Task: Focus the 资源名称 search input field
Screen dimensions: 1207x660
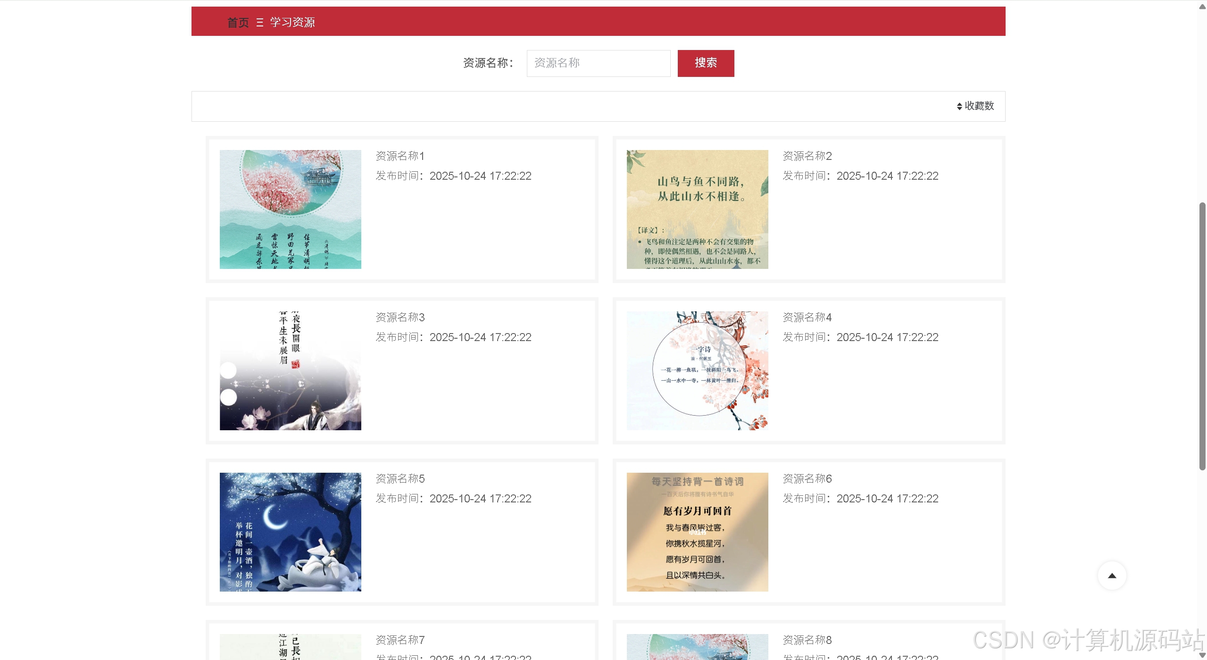Action: [x=599, y=63]
